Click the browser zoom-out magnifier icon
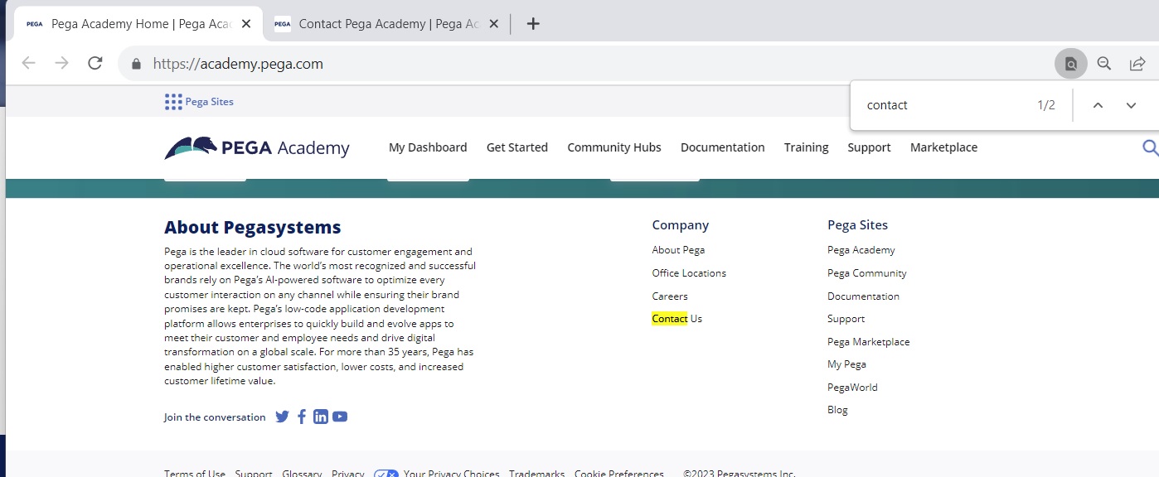The image size is (1159, 477). click(x=1103, y=64)
